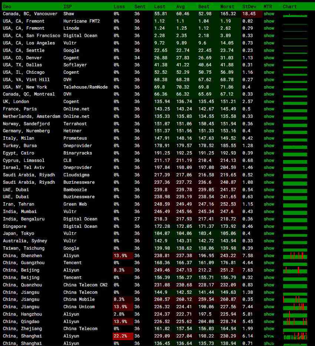Open show link for Australia, Sydney row
The width and height of the screenshot is (315, 346).
pyautogui.click(x=269, y=241)
